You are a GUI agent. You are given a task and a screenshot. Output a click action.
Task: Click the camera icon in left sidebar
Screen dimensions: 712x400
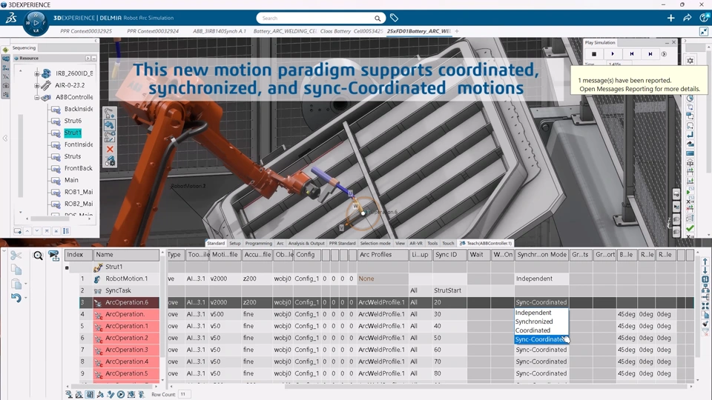point(5,85)
